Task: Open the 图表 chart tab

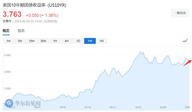Action: click(21, 31)
